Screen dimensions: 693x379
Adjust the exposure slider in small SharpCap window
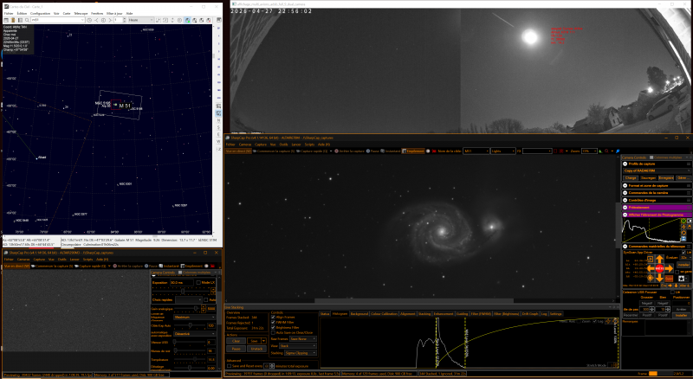[x=181, y=291]
